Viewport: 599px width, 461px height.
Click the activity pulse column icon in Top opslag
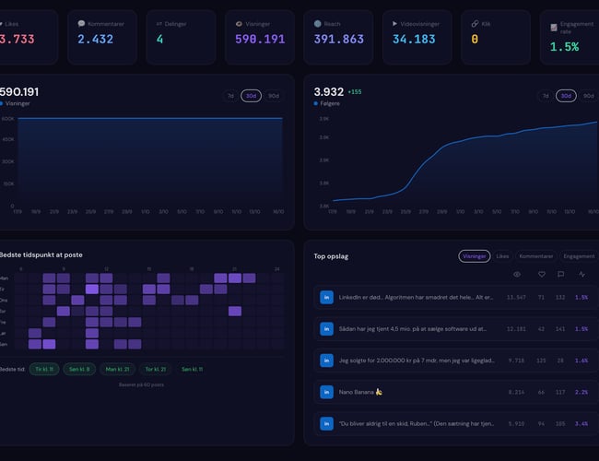pyautogui.click(x=581, y=275)
